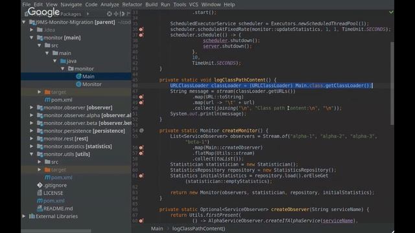
Task: Click serviceName parameter on line 68
Action: tap(338, 221)
